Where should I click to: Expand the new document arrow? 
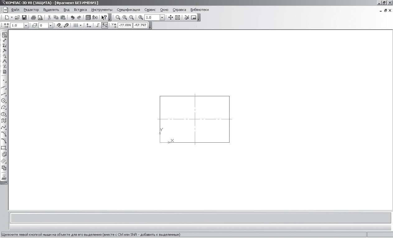click(x=12, y=18)
